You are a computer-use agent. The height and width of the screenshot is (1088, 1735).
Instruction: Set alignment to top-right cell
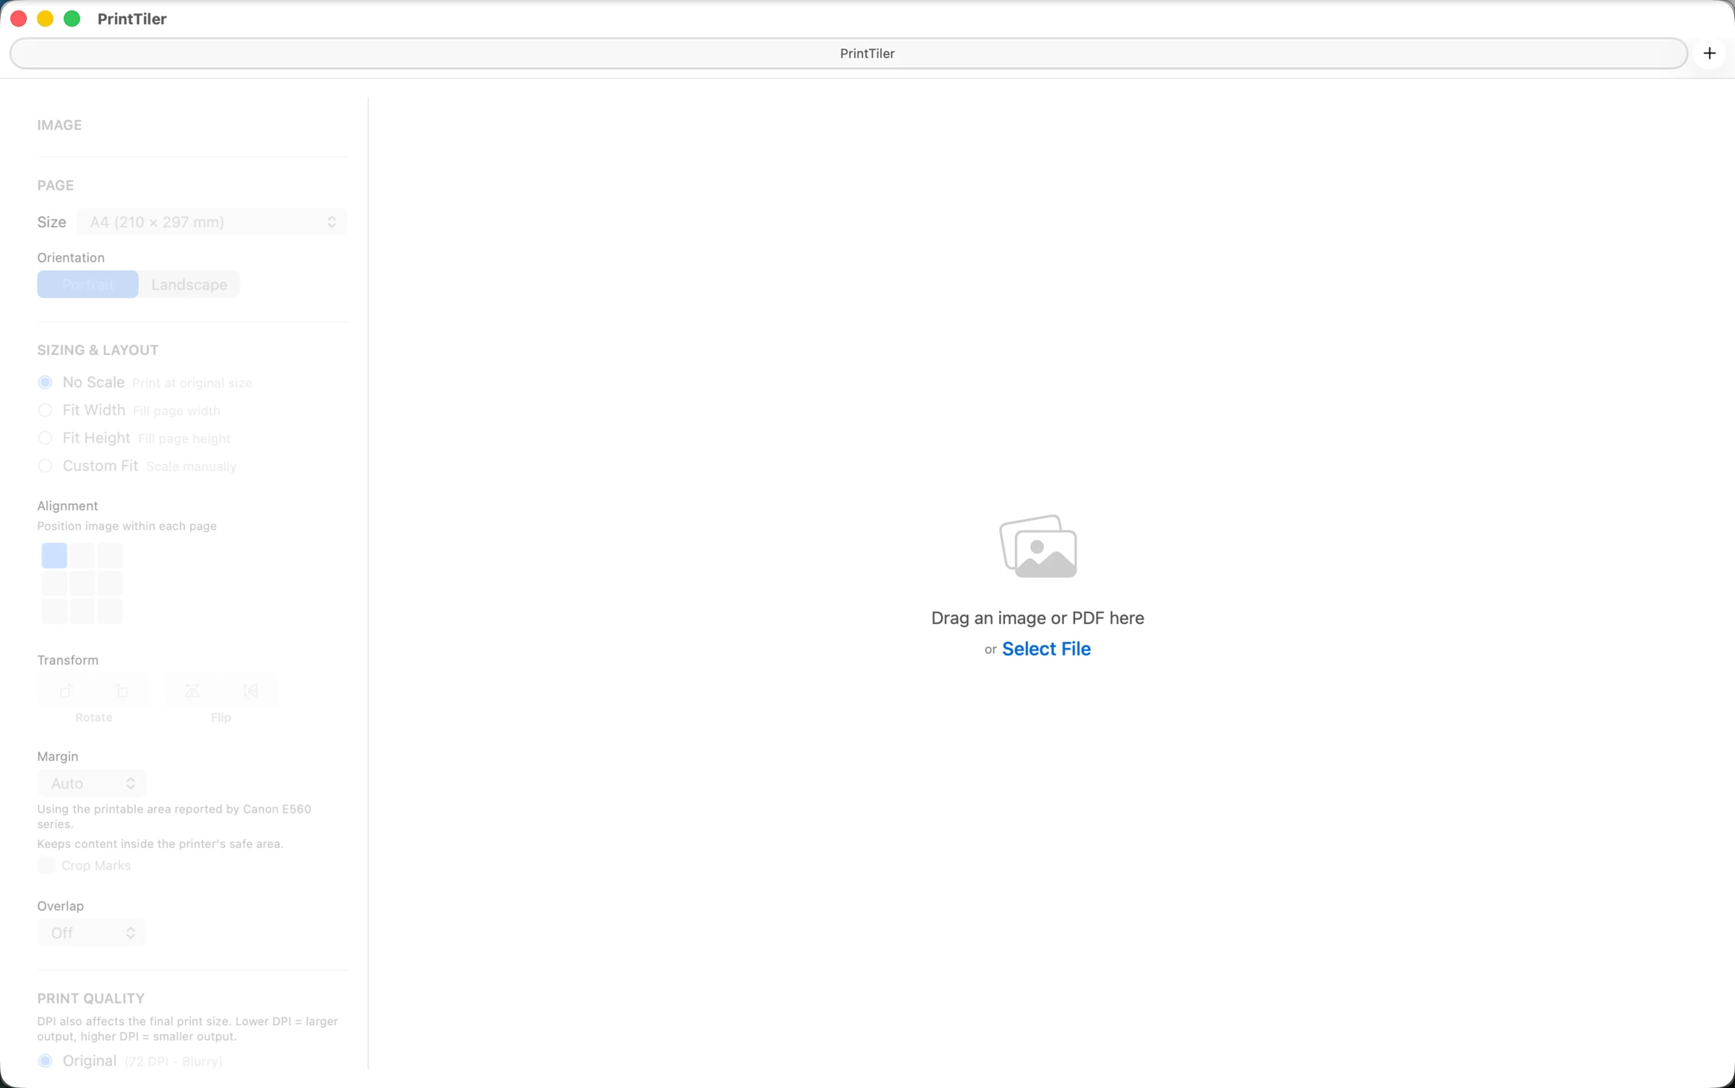pyautogui.click(x=110, y=555)
